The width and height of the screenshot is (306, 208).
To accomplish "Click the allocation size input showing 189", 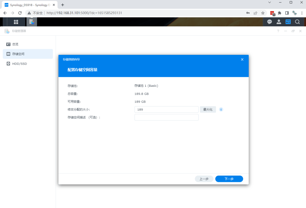I will (166, 109).
